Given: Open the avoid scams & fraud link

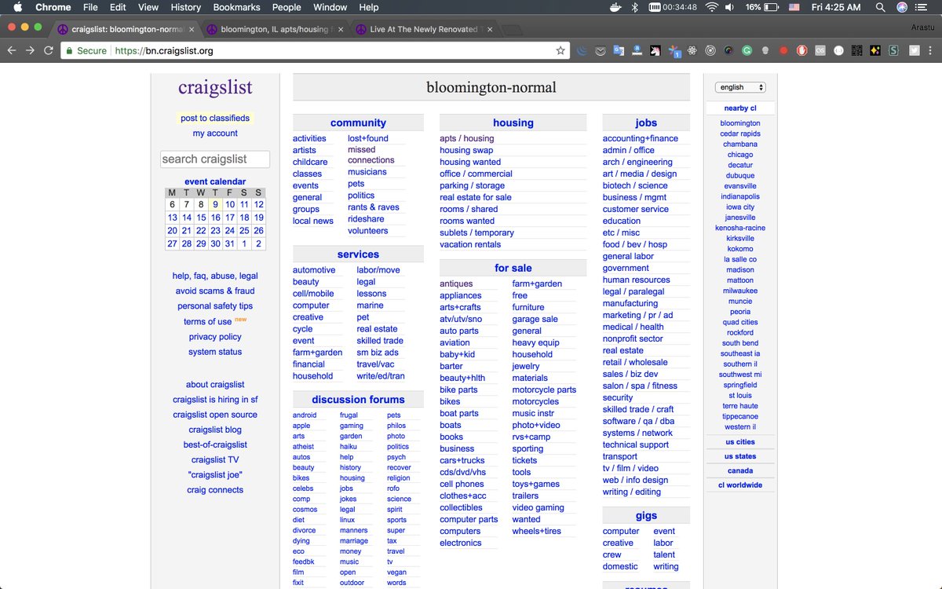Looking at the screenshot, I should click(x=215, y=291).
